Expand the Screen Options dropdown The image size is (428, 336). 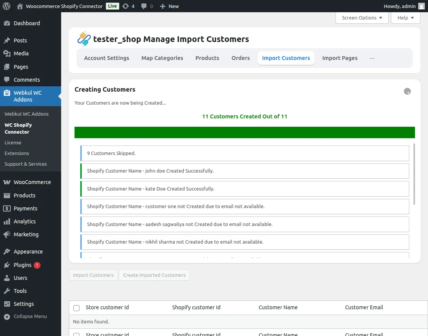tap(362, 18)
